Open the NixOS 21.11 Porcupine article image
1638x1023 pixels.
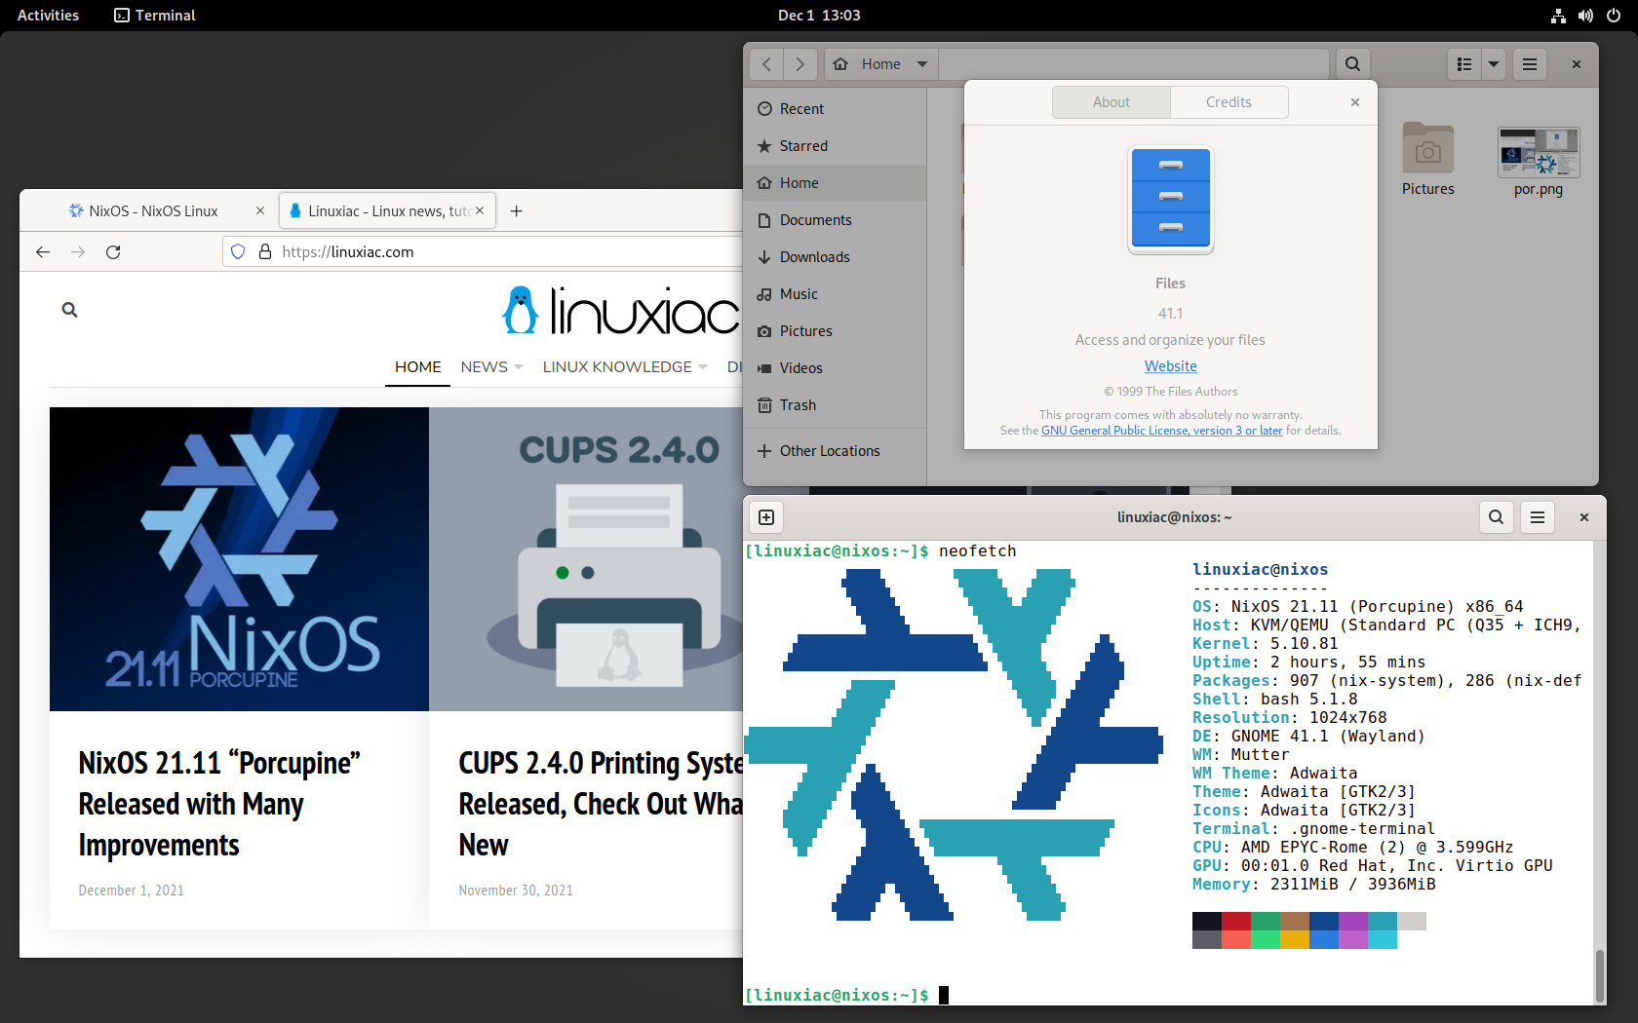point(239,559)
